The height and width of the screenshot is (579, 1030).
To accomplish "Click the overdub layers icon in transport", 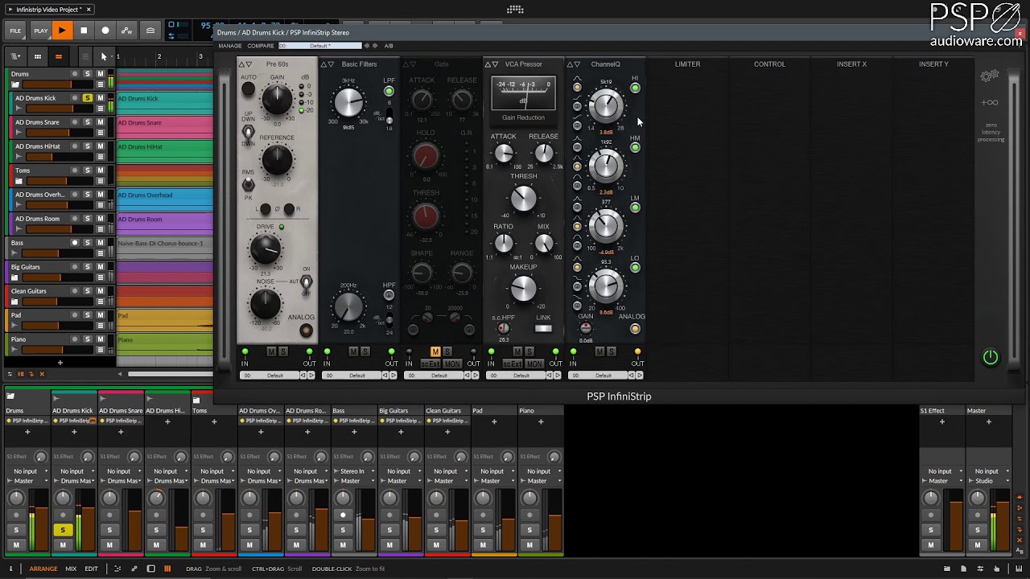I will tap(150, 31).
